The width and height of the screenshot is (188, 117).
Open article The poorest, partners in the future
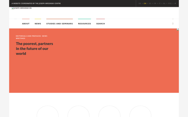click(x=34, y=49)
